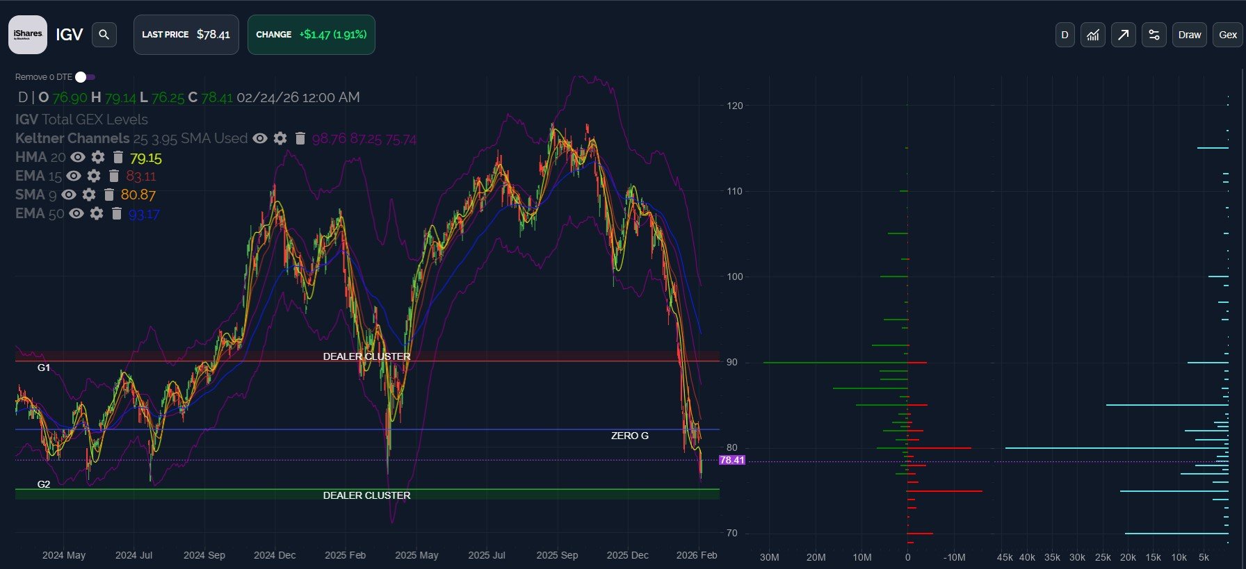Click the 2025 Feb date axis label
Image resolution: width=1246 pixels, height=569 pixels.
345,555
